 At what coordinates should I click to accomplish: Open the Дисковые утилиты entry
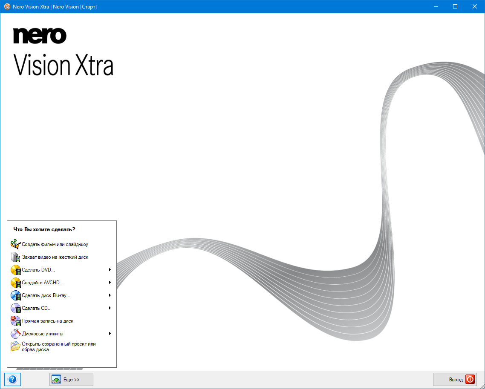(43, 334)
